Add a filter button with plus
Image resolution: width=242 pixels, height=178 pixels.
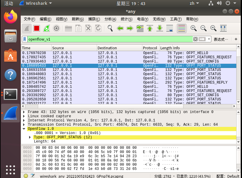(x=236, y=39)
